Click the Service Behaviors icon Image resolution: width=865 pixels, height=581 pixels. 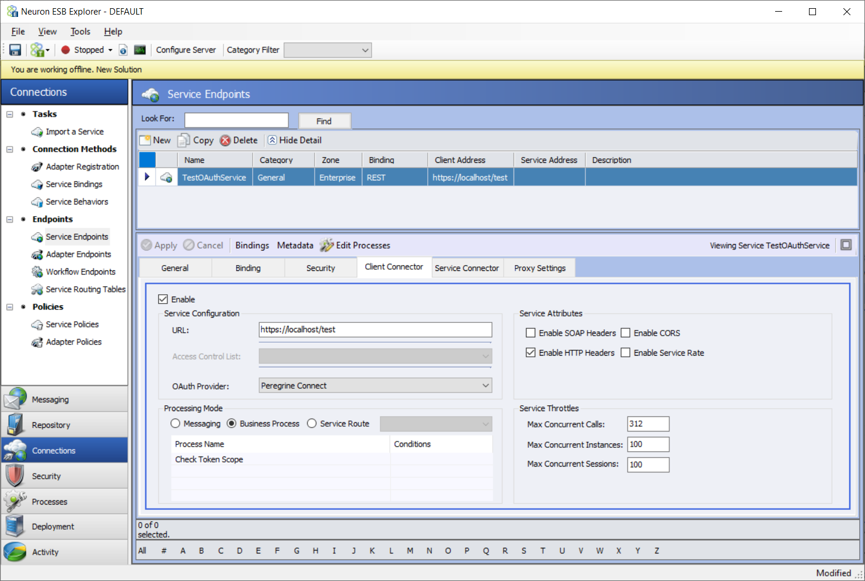click(x=37, y=202)
